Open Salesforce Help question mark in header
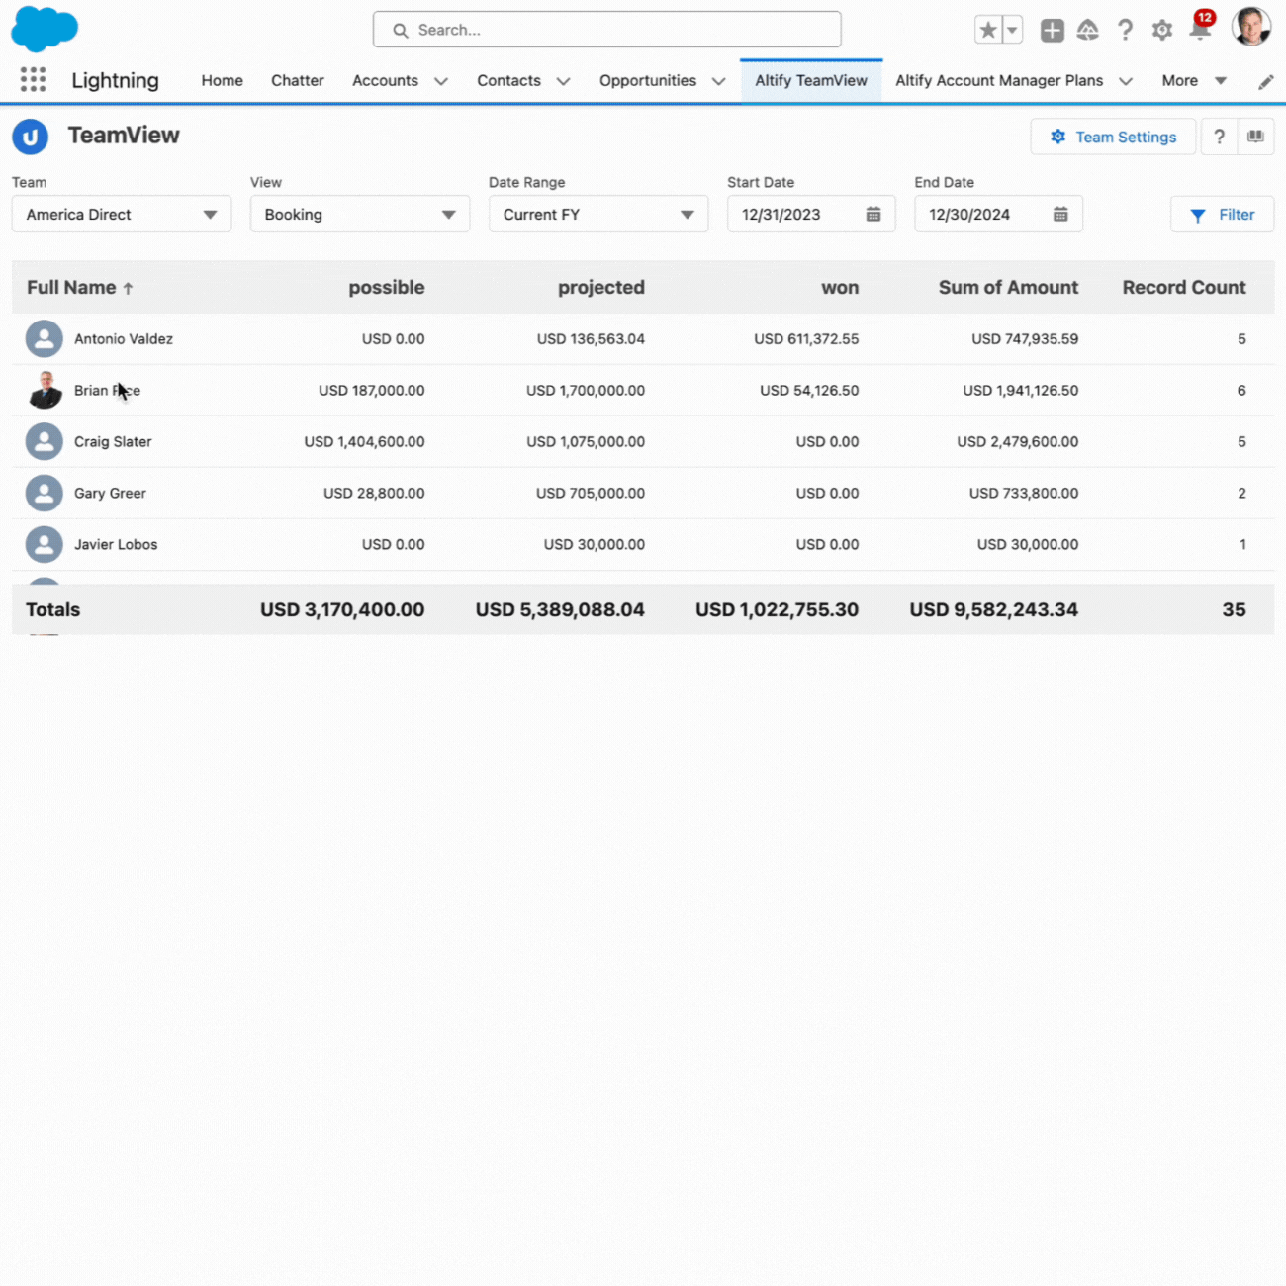Image resolution: width=1286 pixels, height=1286 pixels. tap(1125, 30)
